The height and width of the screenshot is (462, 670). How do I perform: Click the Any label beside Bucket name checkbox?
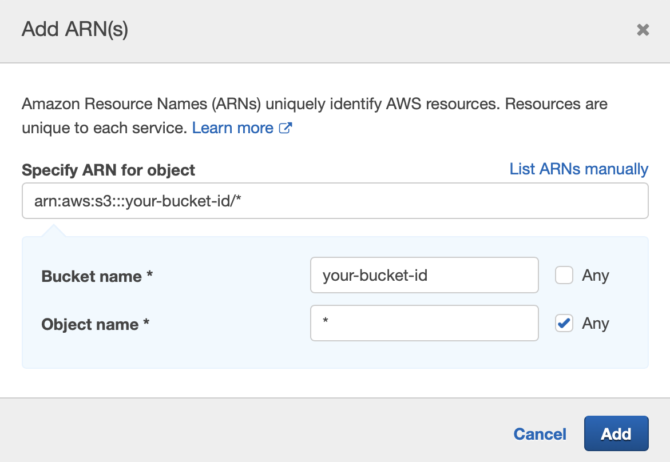(596, 276)
